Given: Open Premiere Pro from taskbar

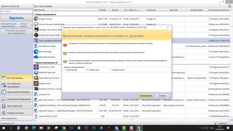Looking at the screenshot, I should click(x=86, y=128).
